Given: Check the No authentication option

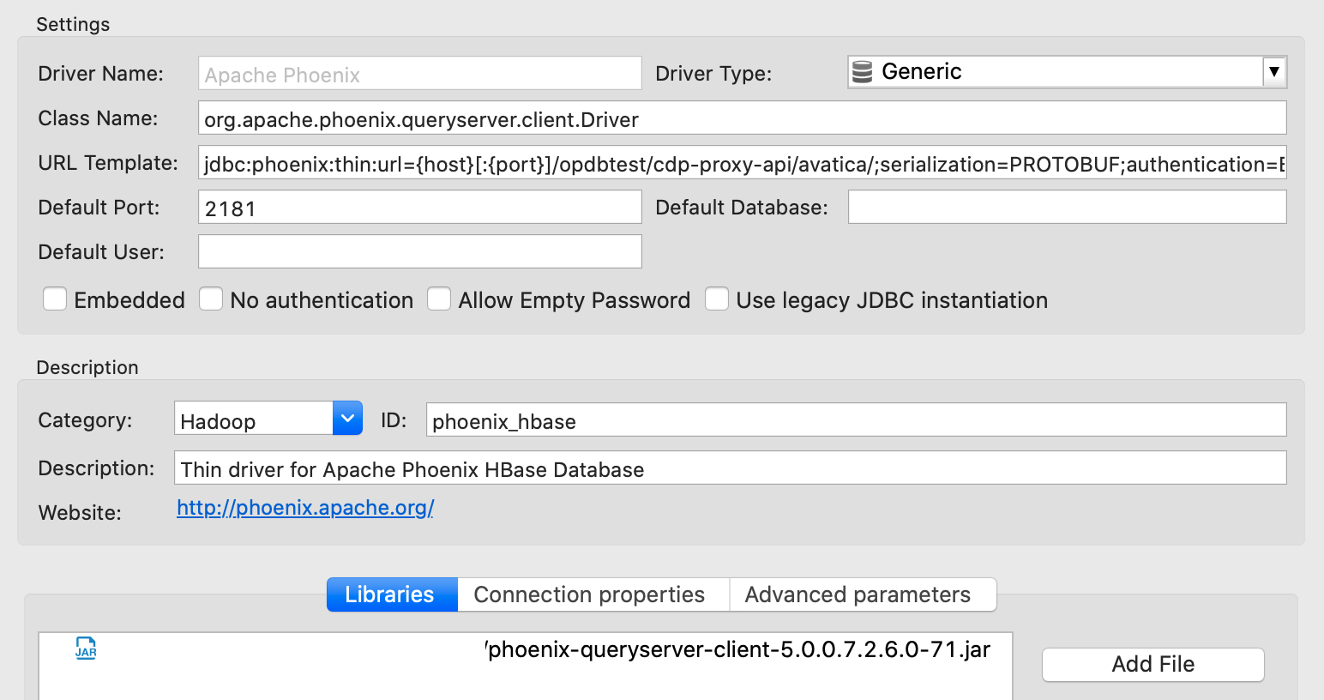Looking at the screenshot, I should point(211,299).
